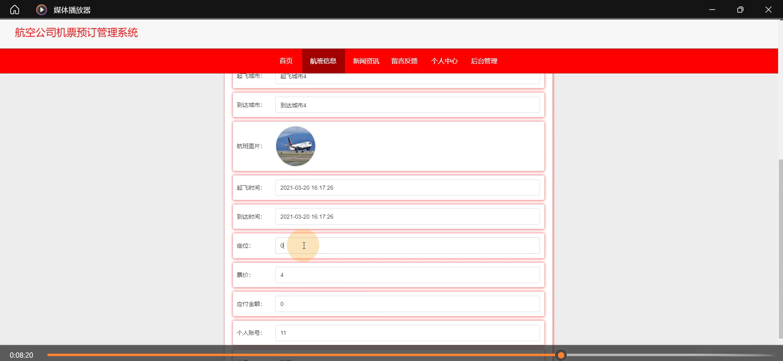Open the 后台管理 nav tab
This screenshot has width=783, height=361.
click(484, 61)
